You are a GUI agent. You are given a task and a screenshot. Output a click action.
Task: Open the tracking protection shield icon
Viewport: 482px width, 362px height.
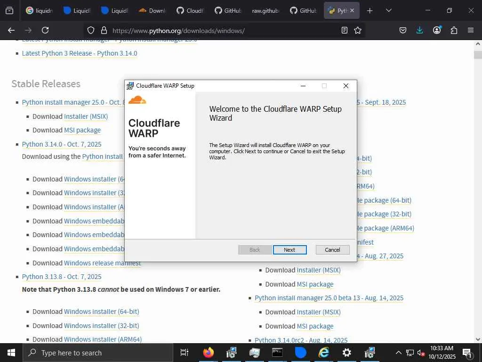[x=91, y=30]
